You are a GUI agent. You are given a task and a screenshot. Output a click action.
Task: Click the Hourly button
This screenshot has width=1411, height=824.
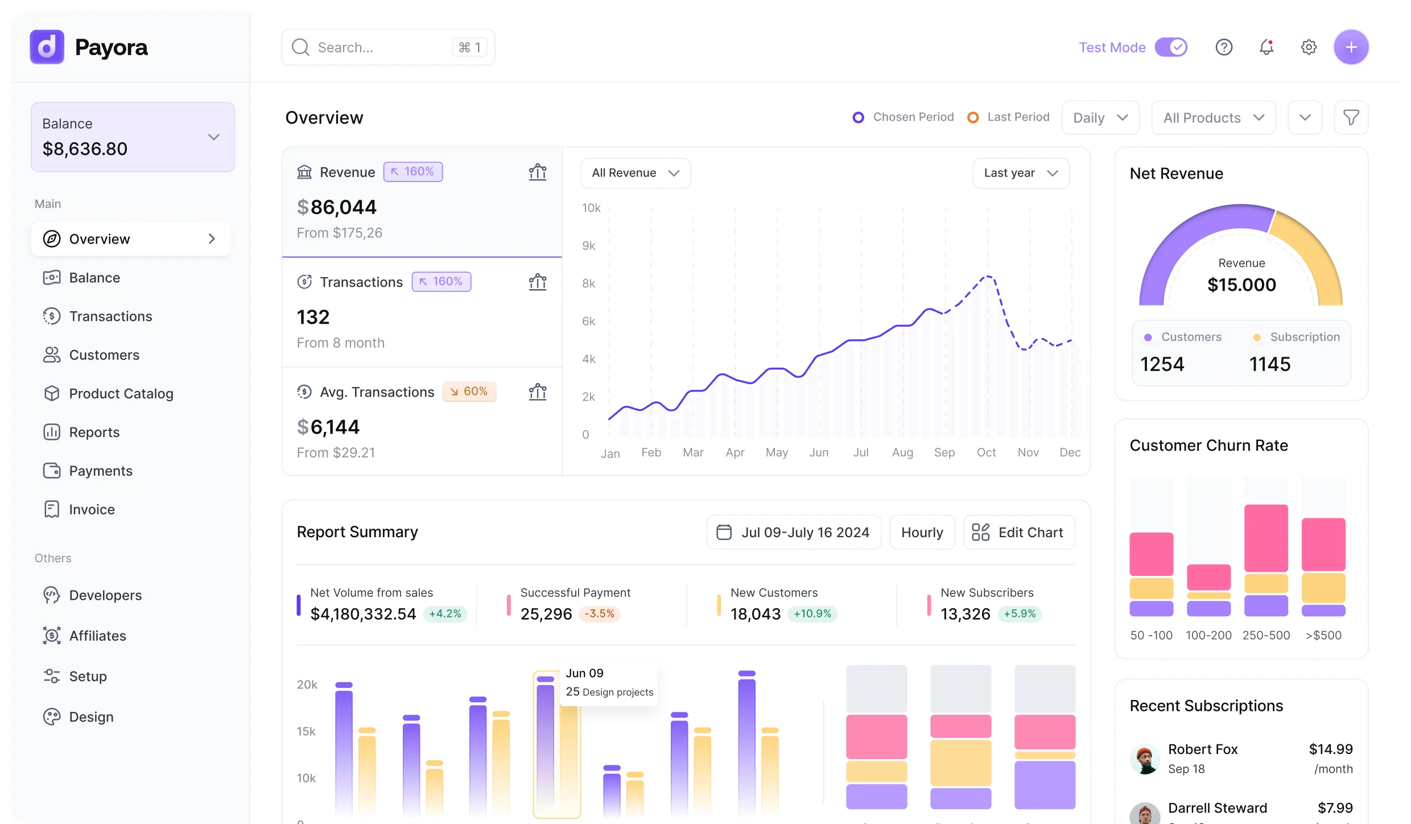click(922, 533)
